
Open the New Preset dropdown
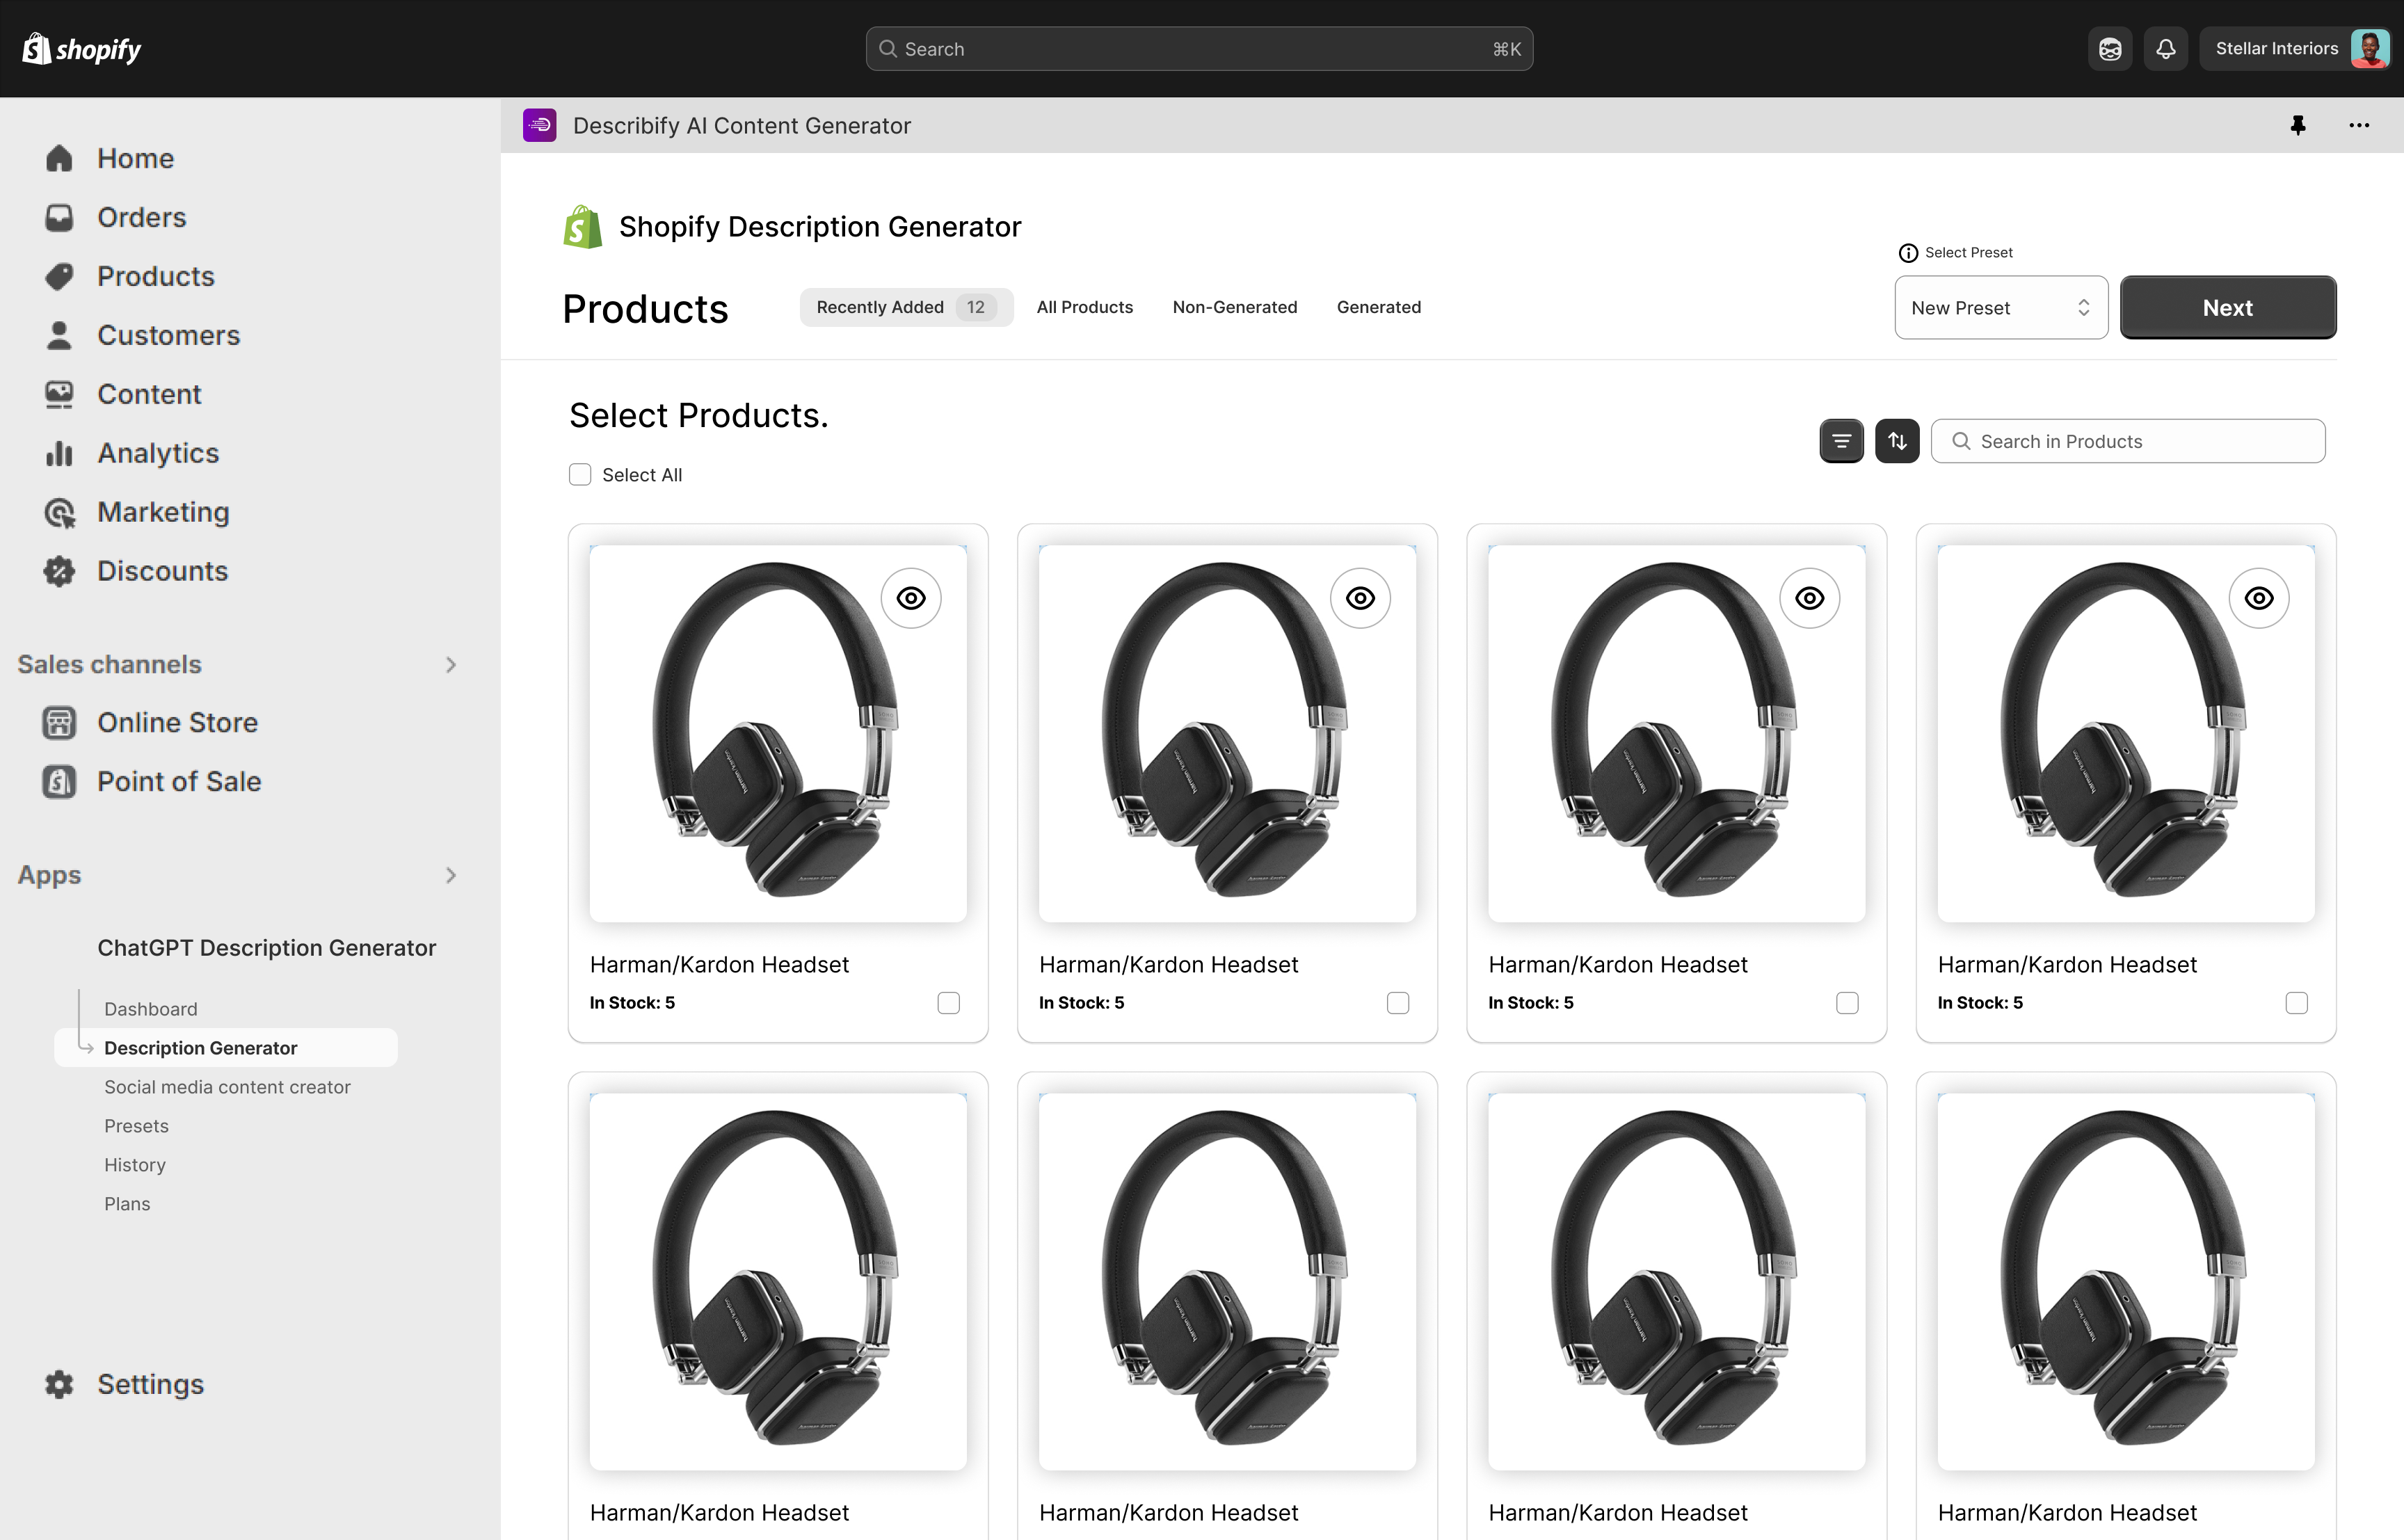(2000, 308)
